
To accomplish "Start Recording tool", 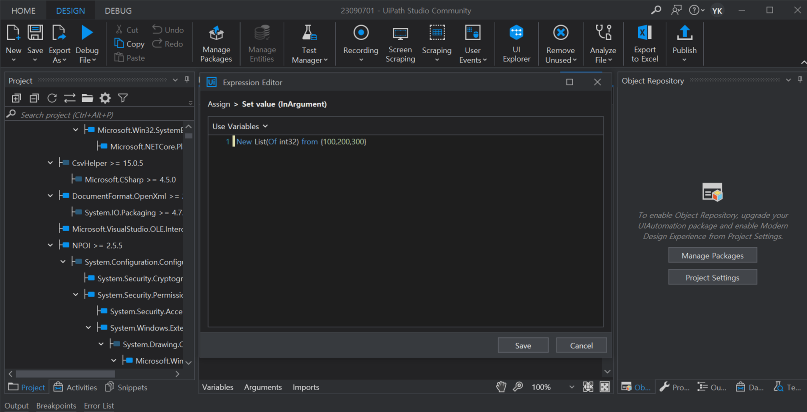I will [361, 44].
